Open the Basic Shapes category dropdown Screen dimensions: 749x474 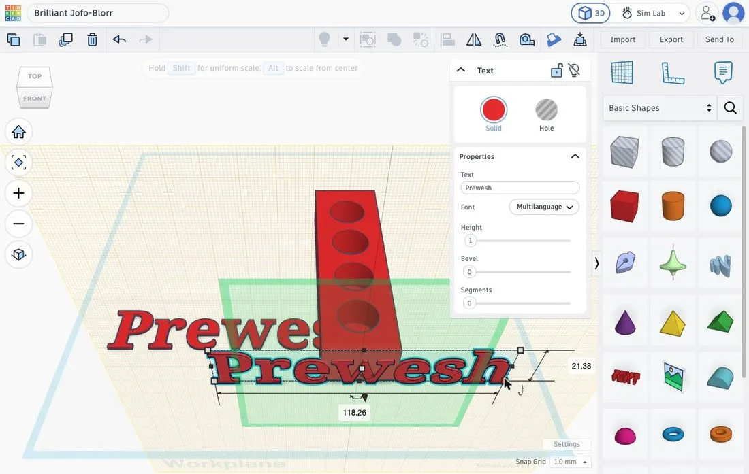click(x=660, y=107)
